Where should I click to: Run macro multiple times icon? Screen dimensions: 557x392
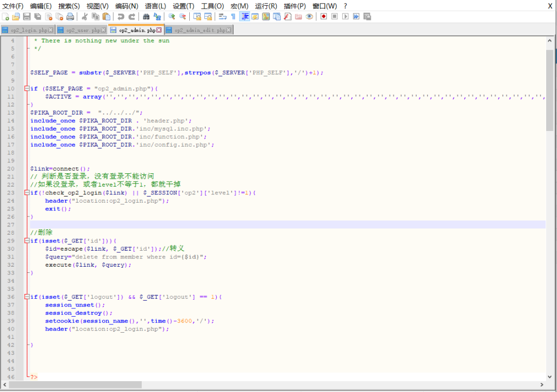(356, 17)
